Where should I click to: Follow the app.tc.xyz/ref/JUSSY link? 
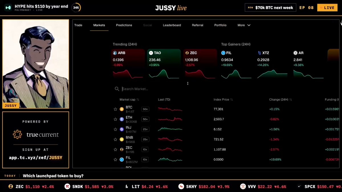(36, 157)
